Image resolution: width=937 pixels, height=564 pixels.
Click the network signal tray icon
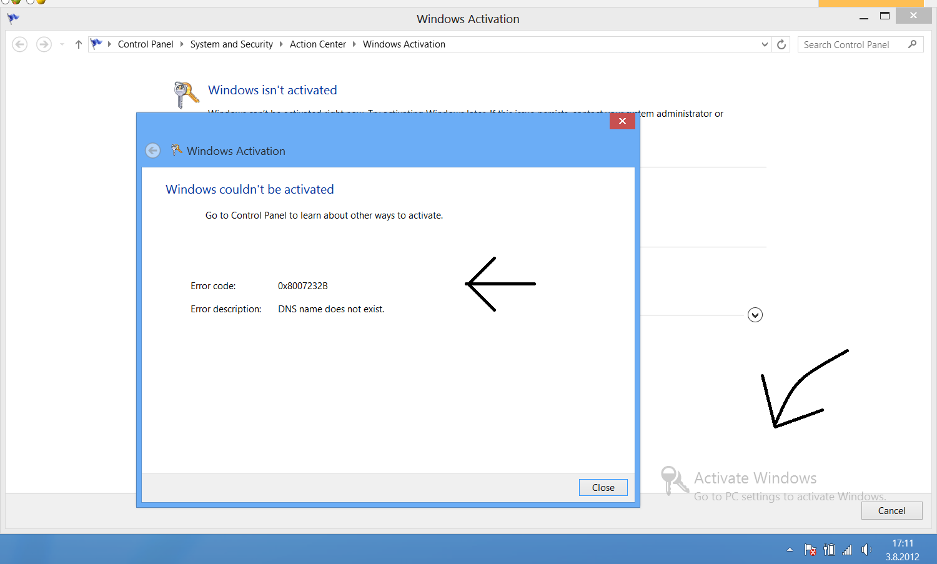847,550
